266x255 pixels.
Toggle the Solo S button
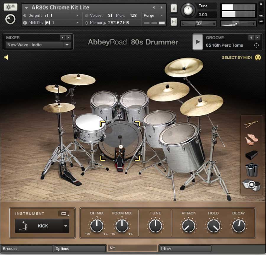pos(174,8)
